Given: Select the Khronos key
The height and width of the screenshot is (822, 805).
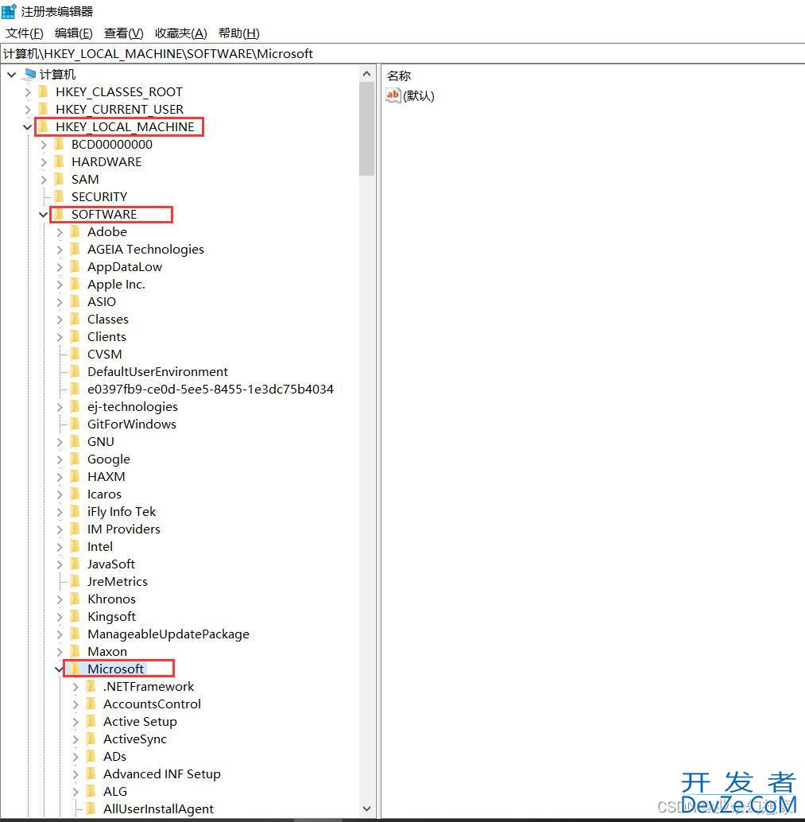Looking at the screenshot, I should tap(111, 599).
